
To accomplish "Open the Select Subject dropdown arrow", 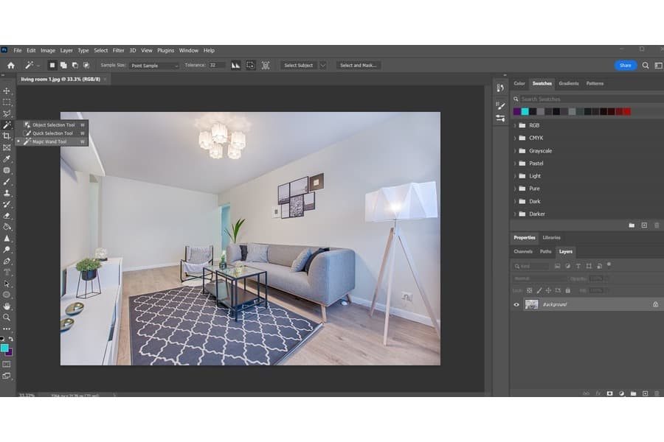I will pyautogui.click(x=322, y=65).
